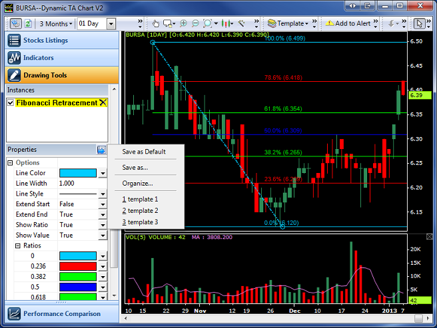Screen dimensions: 437x328
Task: Click the grayed down-arrow toolbar icon
Action: click(392, 23)
